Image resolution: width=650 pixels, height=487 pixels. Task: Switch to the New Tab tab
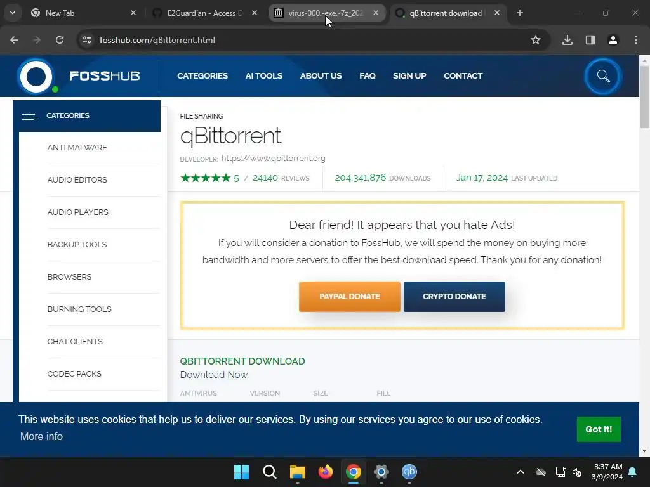[84, 13]
